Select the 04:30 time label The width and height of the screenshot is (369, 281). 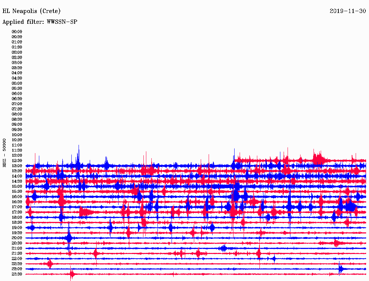17,78
